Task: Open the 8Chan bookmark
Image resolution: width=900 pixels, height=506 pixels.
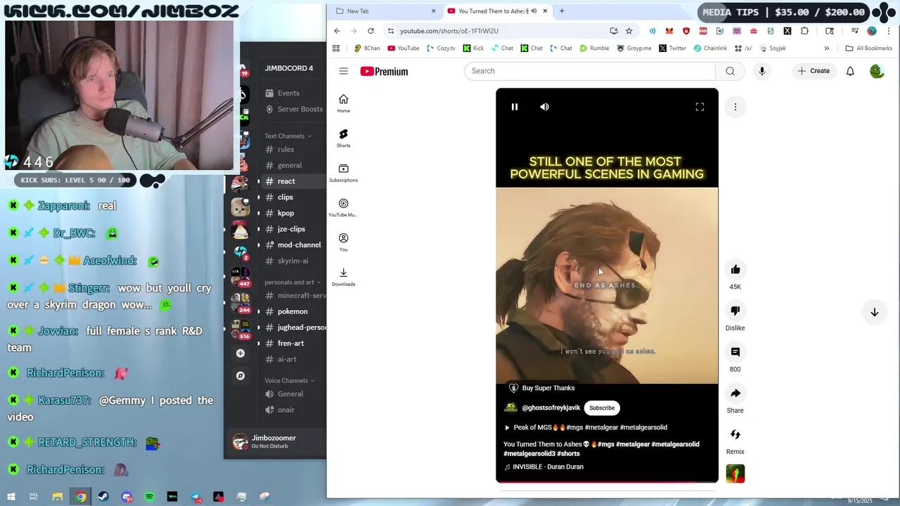Action: coord(367,48)
